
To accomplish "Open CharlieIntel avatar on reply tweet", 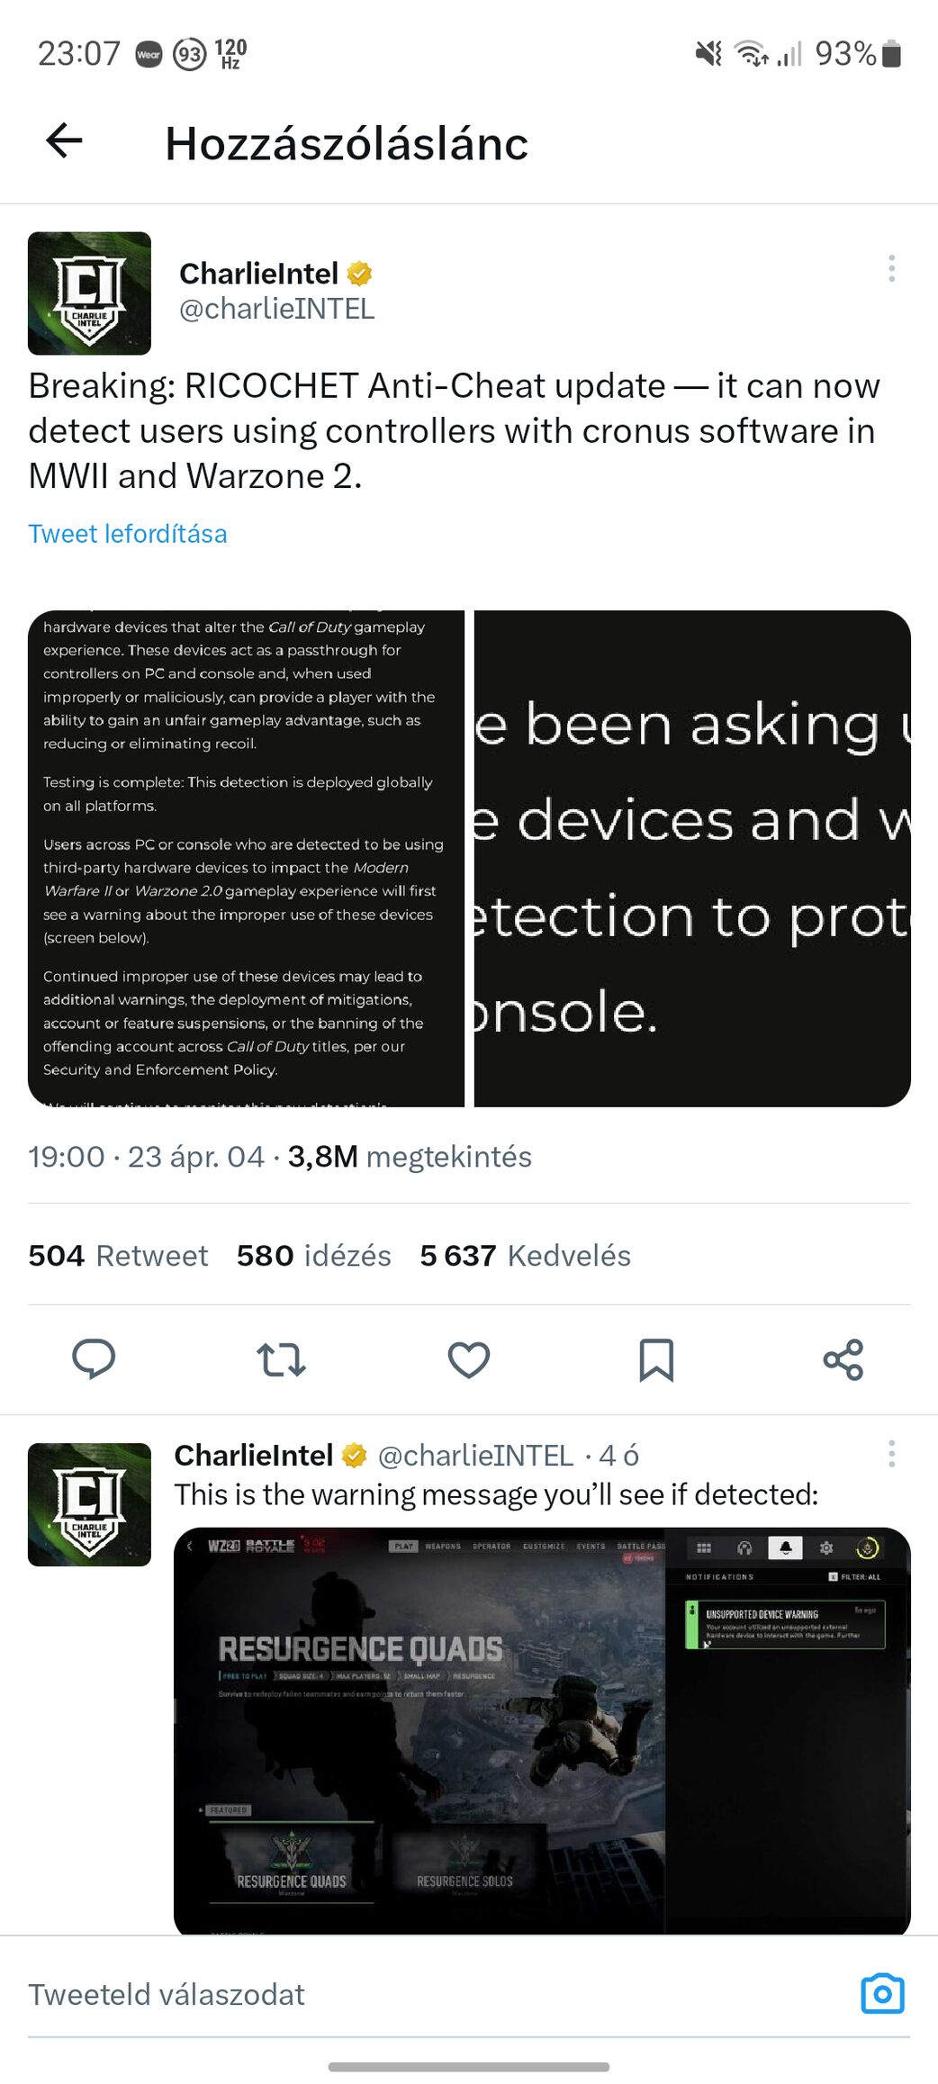I will coord(89,1504).
